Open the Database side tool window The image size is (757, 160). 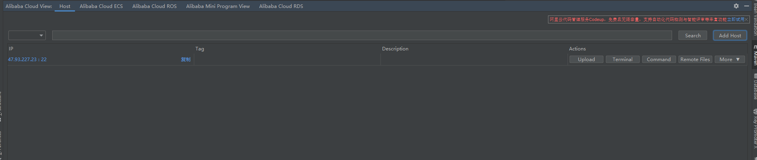[755, 87]
